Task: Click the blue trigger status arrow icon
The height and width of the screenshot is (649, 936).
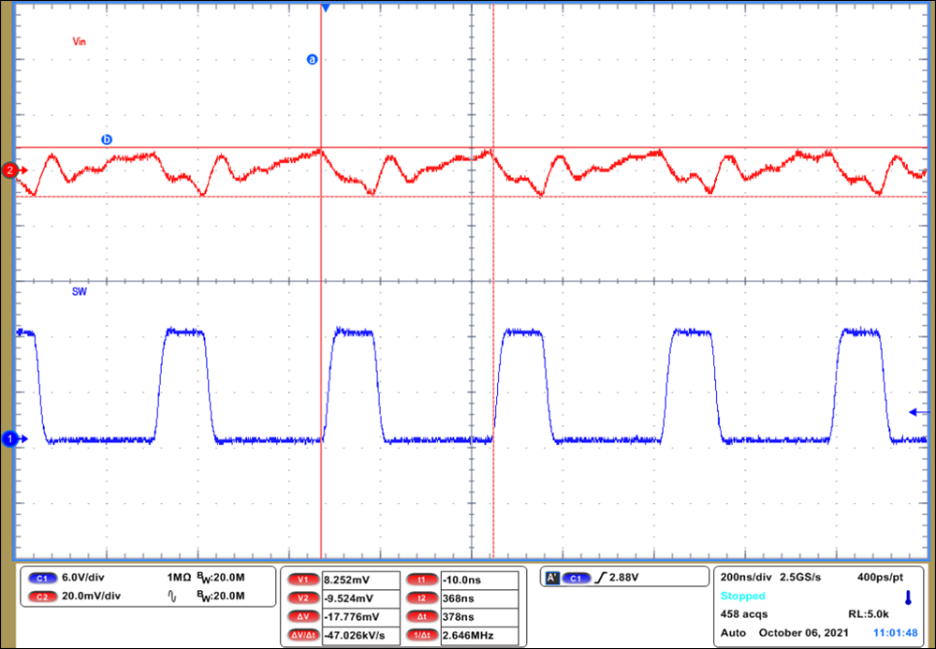Action: pos(908,597)
